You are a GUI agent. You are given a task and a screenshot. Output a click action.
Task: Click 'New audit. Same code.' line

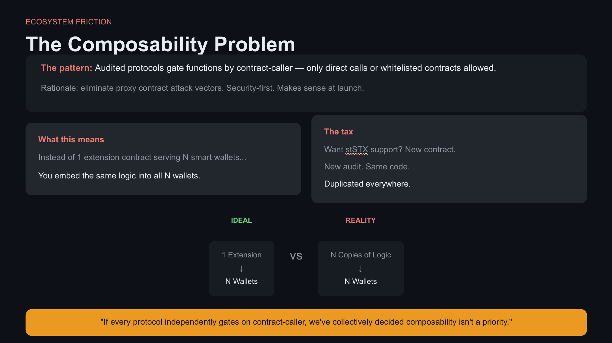tap(367, 167)
